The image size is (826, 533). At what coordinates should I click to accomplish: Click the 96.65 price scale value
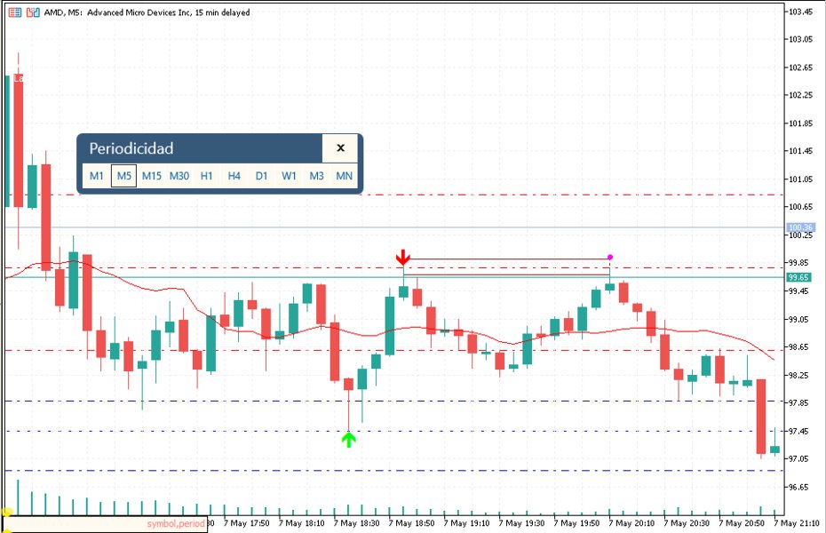click(798, 487)
